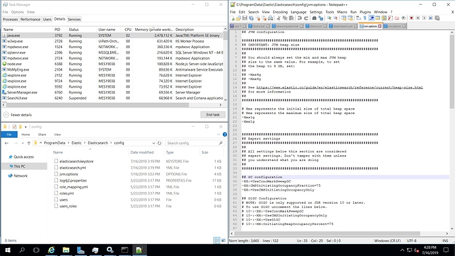This screenshot has width=455, height=256.
Task: Toggle Show Indent Guide in Notepad++ toolbar
Action: [371, 18]
